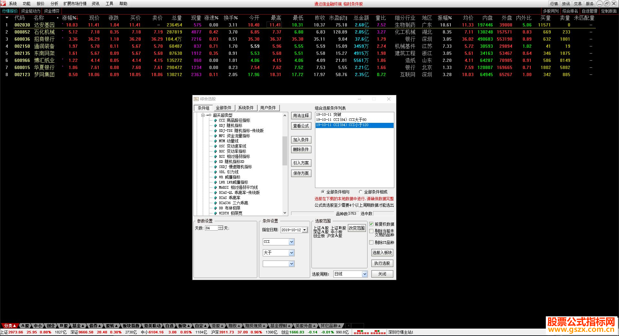Click the main window restore icon at top right
The width and height of the screenshot is (619, 336).
coord(606,4)
